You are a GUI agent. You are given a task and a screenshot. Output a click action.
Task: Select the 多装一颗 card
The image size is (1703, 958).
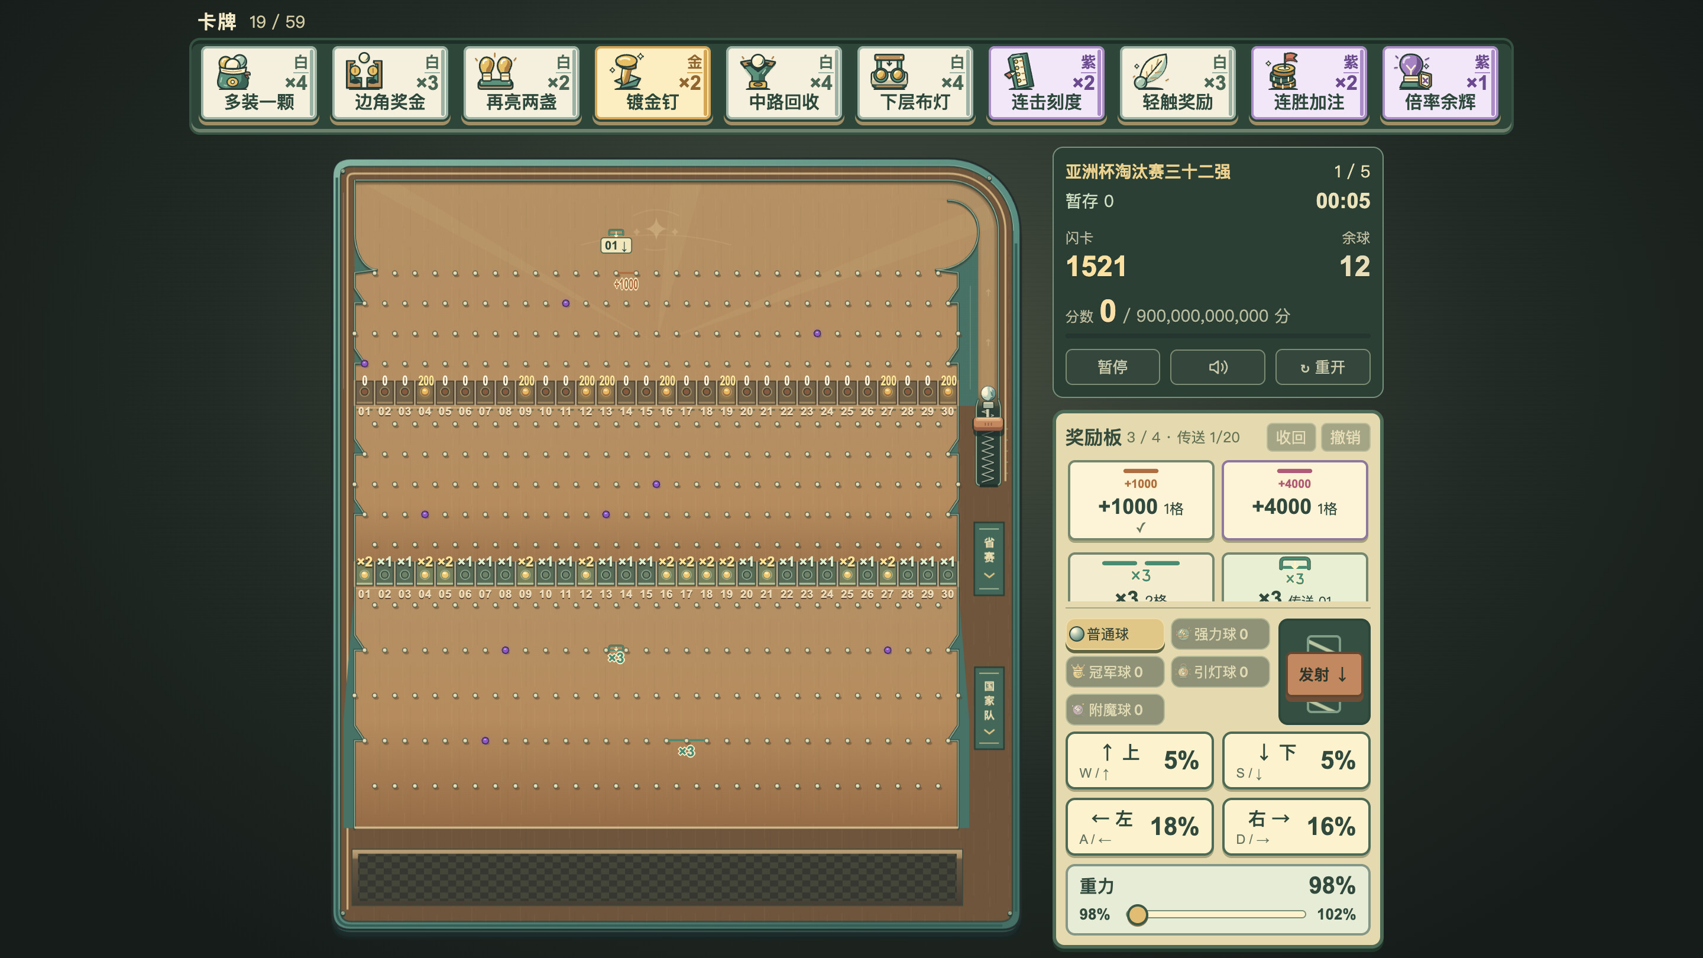click(259, 83)
